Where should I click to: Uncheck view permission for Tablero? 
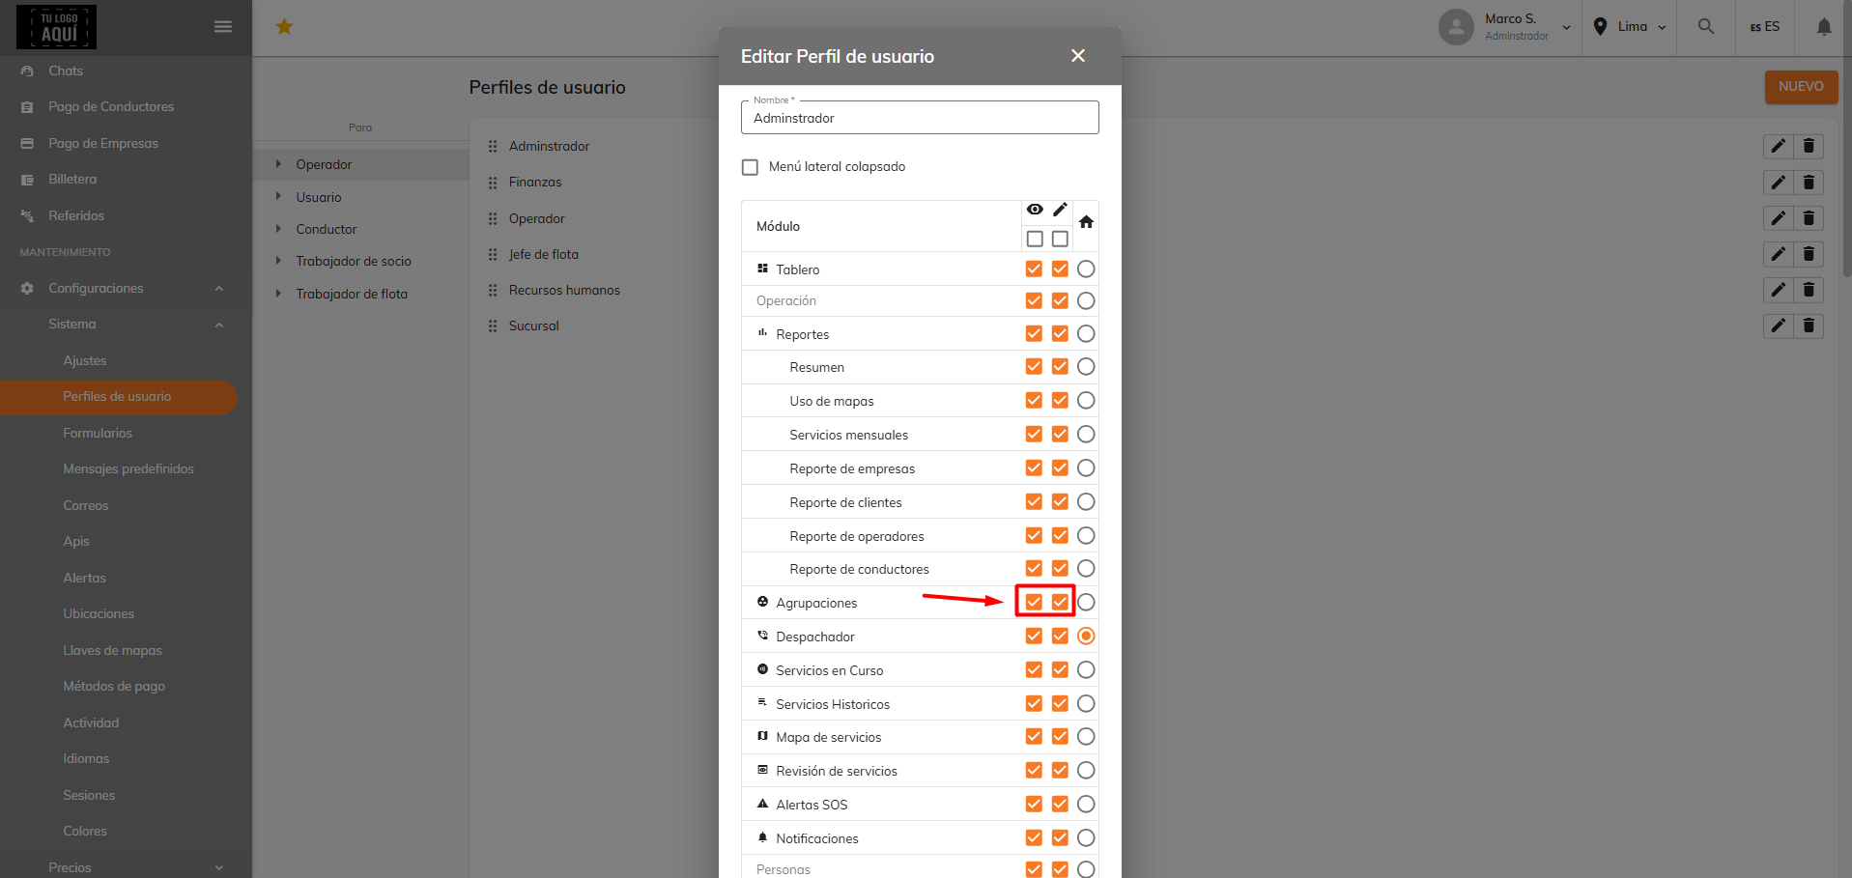click(x=1034, y=269)
